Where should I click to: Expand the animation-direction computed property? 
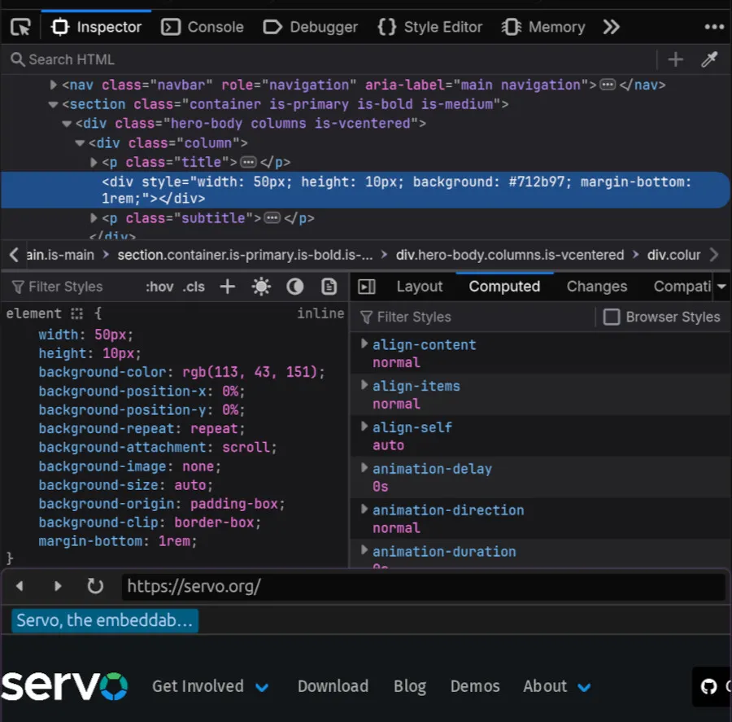point(364,509)
